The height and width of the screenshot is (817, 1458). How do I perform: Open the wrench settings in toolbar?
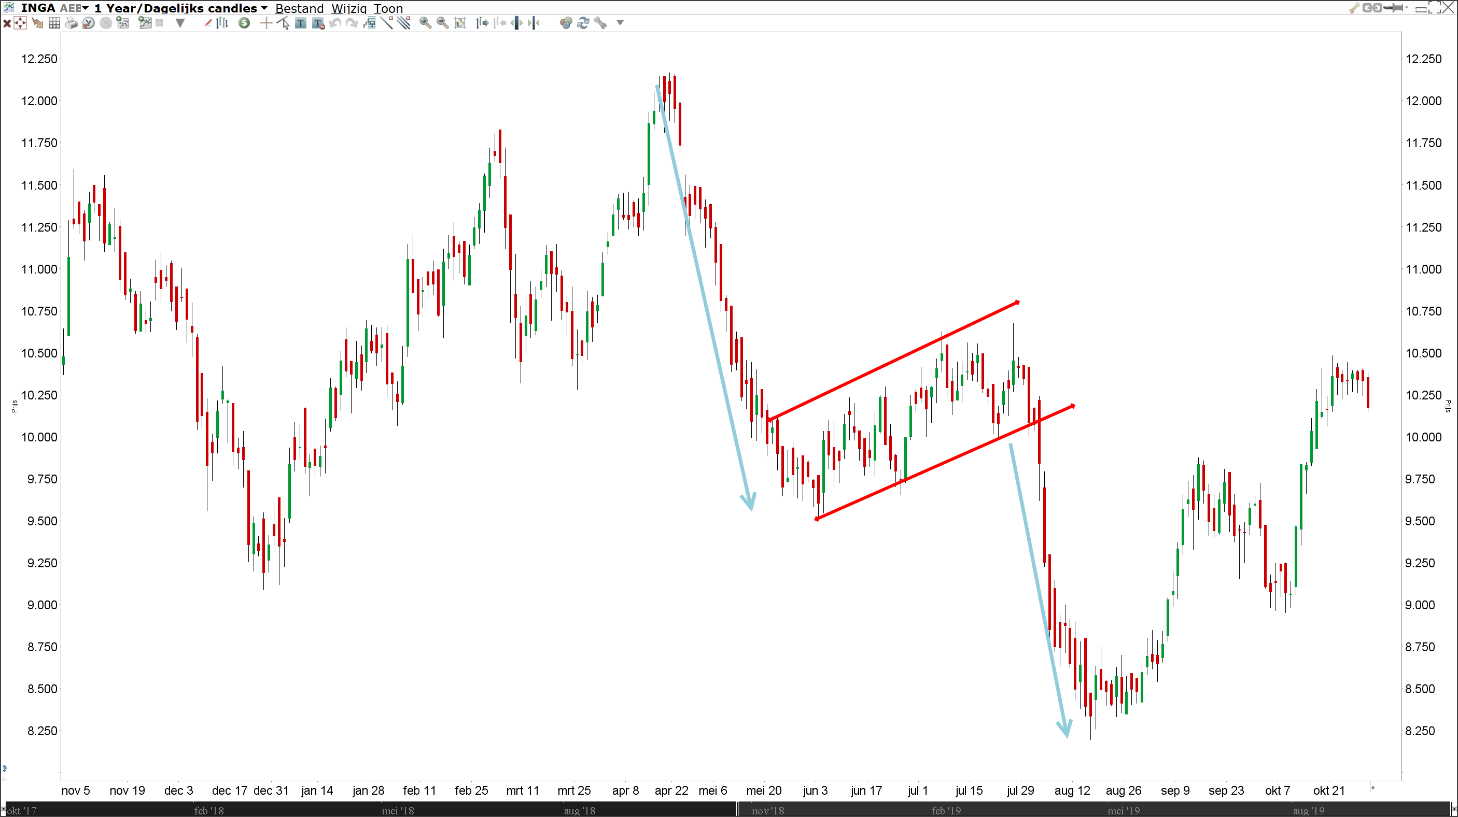click(x=600, y=23)
